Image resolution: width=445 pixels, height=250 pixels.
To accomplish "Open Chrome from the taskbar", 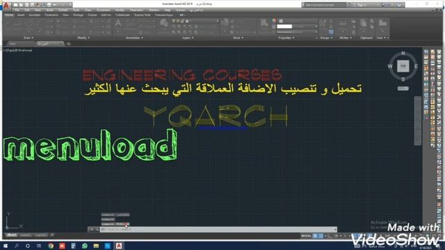I will coord(51,246).
